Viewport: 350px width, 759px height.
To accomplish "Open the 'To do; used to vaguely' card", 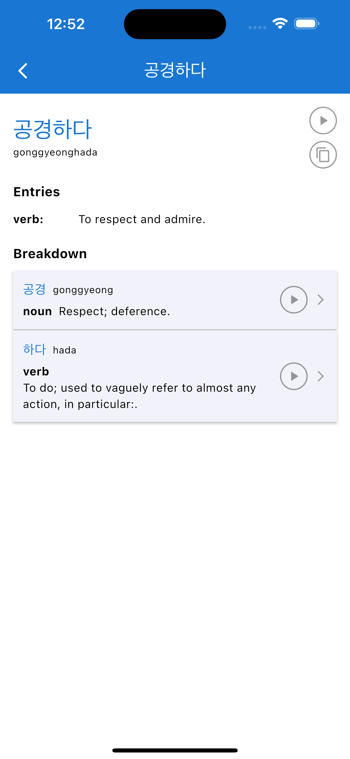I will coord(175,376).
